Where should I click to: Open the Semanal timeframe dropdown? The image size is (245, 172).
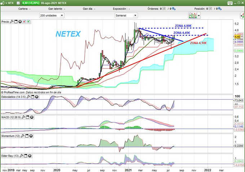pos(126,15)
